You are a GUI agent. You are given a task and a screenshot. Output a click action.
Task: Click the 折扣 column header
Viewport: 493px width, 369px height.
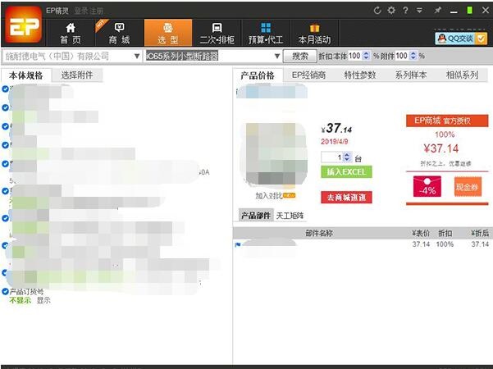445,233
